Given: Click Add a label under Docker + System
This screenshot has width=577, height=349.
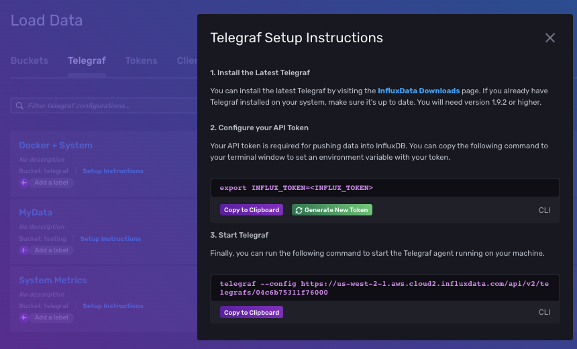Looking at the screenshot, I should tap(51, 183).
